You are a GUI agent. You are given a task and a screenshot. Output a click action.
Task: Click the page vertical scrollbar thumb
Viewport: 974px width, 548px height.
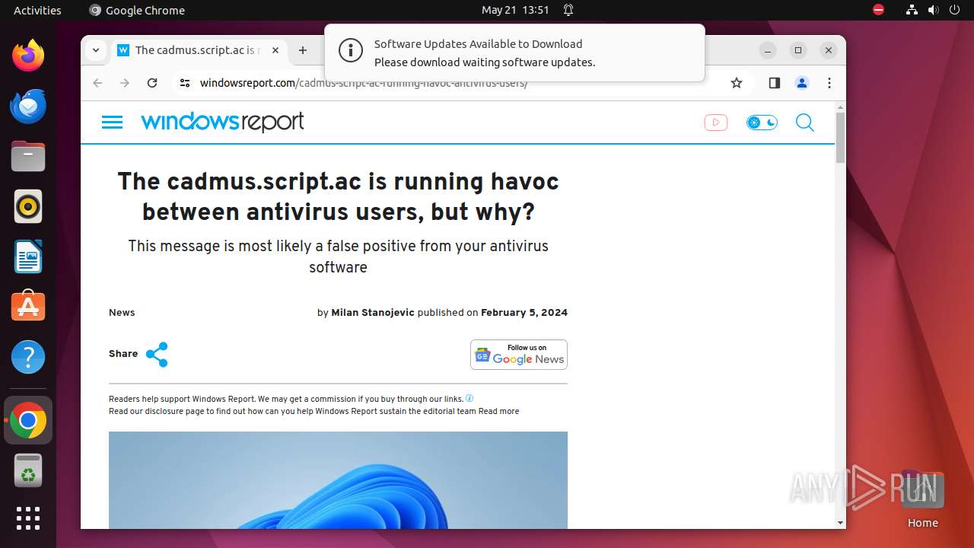tap(840, 138)
